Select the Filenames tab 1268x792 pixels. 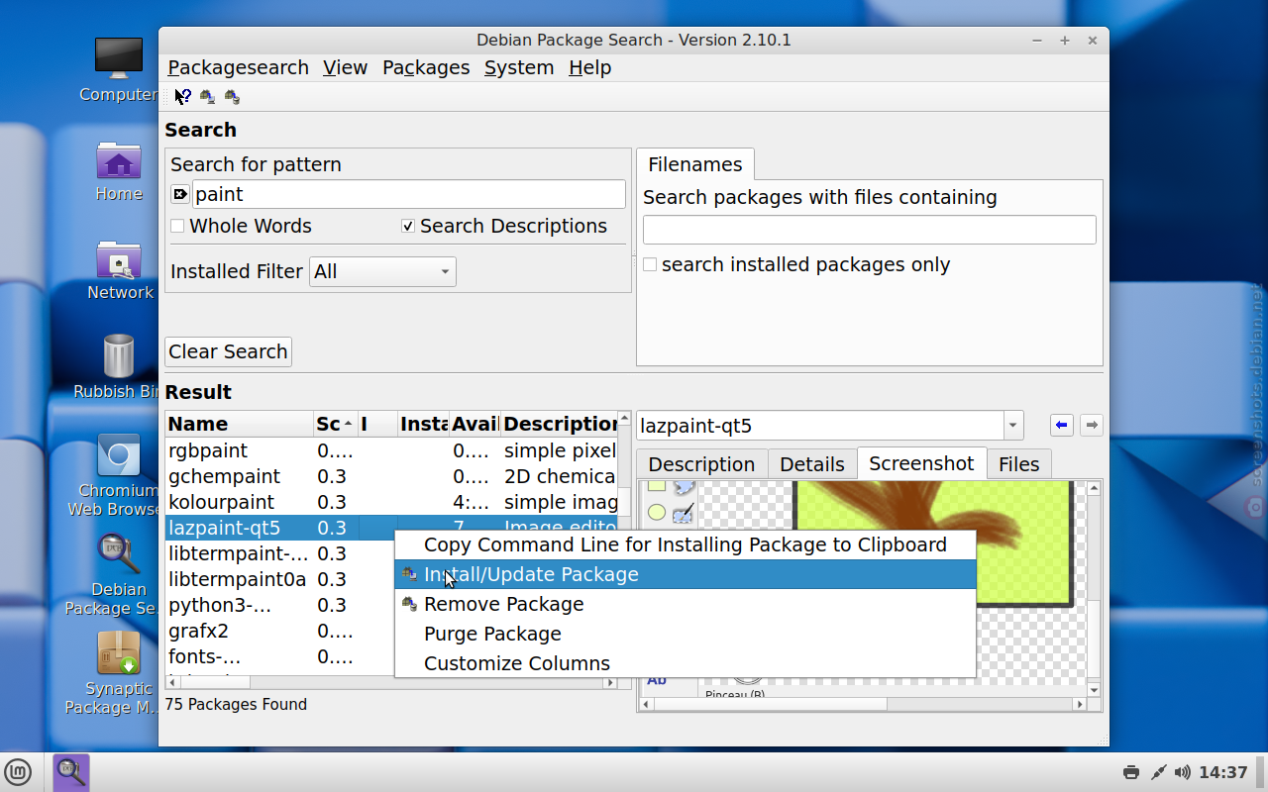695,164
